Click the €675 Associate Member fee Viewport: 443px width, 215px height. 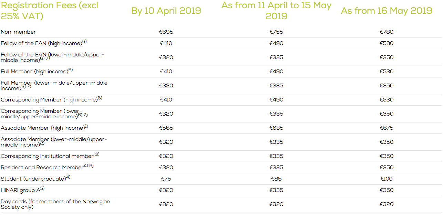tap(387, 128)
